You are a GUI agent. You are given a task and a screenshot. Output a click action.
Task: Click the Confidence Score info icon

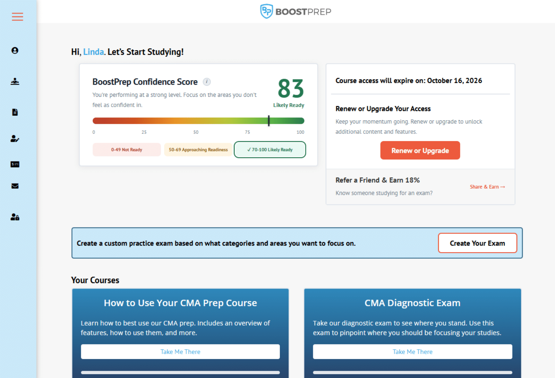tap(207, 82)
